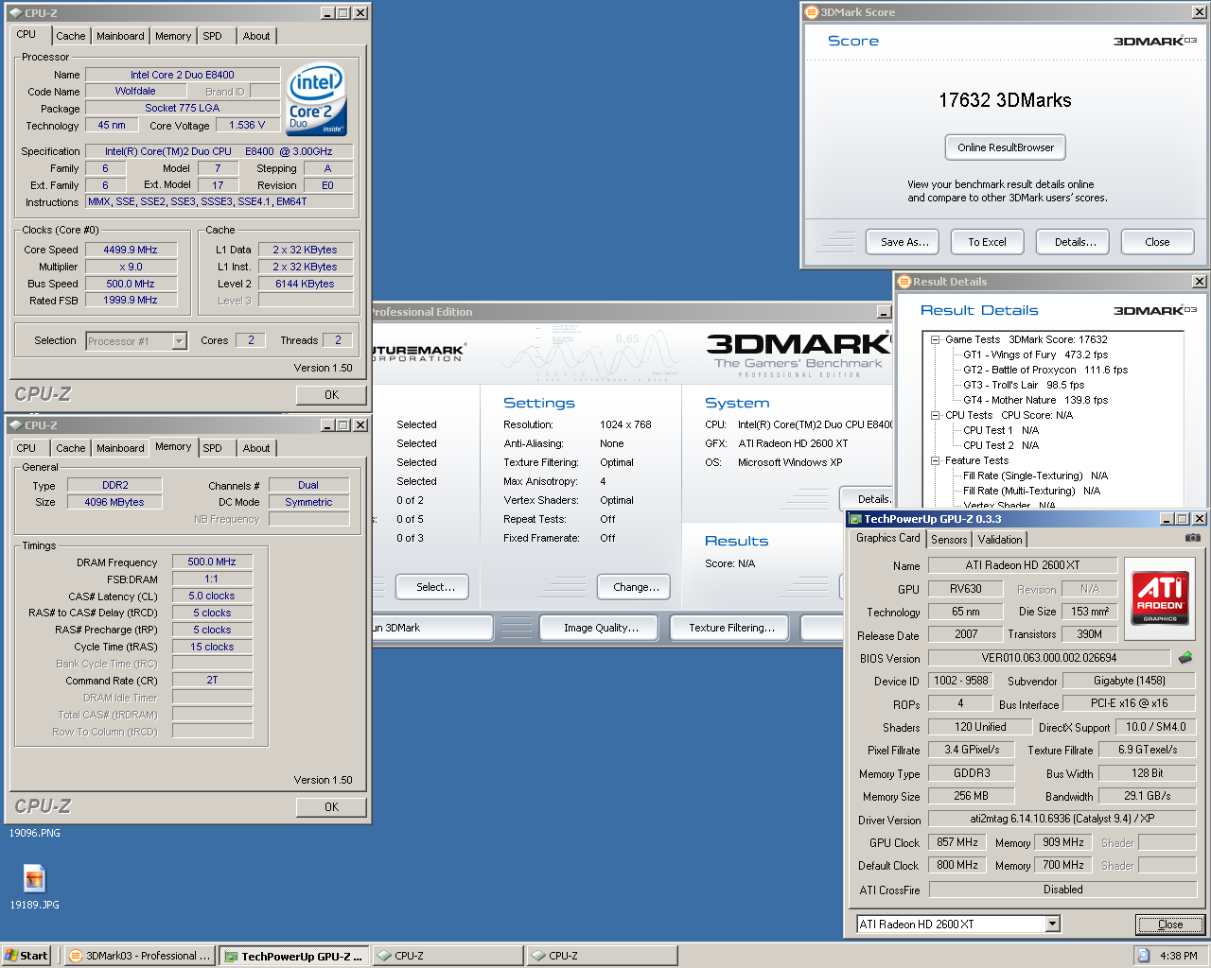Click the GPU-Z screenshot camera icon
Image resolution: width=1211 pixels, height=968 pixels.
pyautogui.click(x=1192, y=538)
